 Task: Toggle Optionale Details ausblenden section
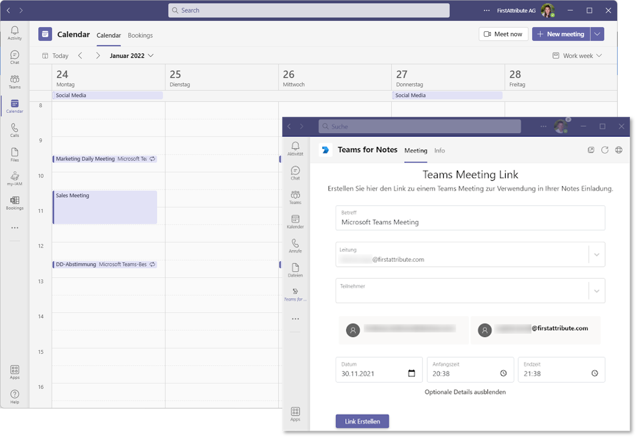tap(465, 392)
